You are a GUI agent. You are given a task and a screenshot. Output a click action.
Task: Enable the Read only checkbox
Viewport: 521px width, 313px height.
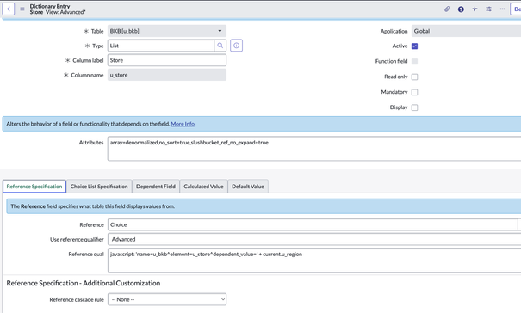coord(415,77)
